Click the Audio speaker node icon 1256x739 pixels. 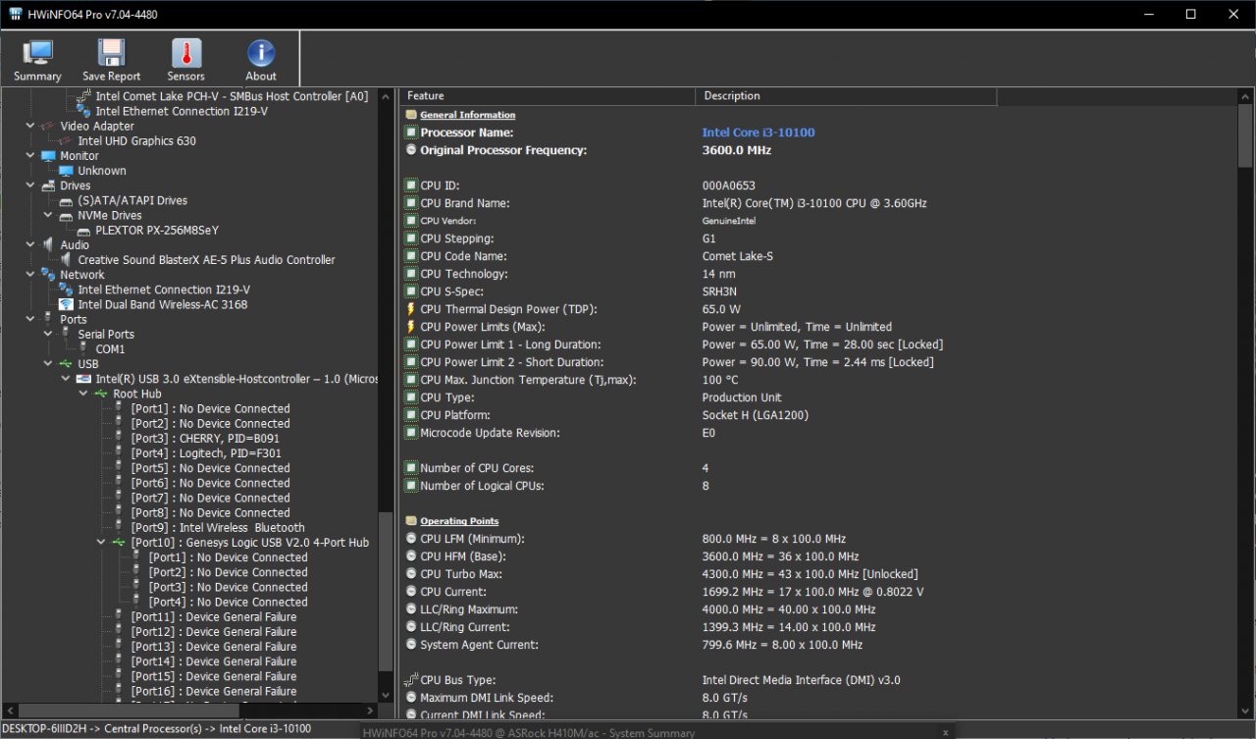49,244
